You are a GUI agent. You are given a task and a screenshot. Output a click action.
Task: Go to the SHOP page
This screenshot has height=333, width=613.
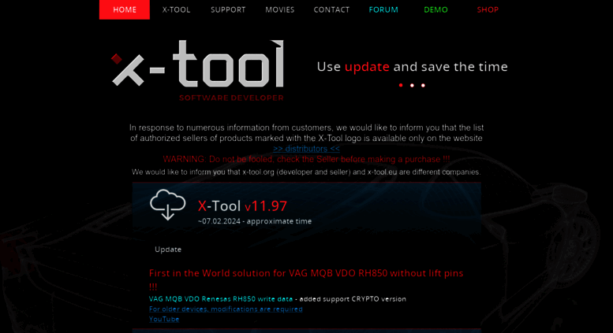pos(488,9)
